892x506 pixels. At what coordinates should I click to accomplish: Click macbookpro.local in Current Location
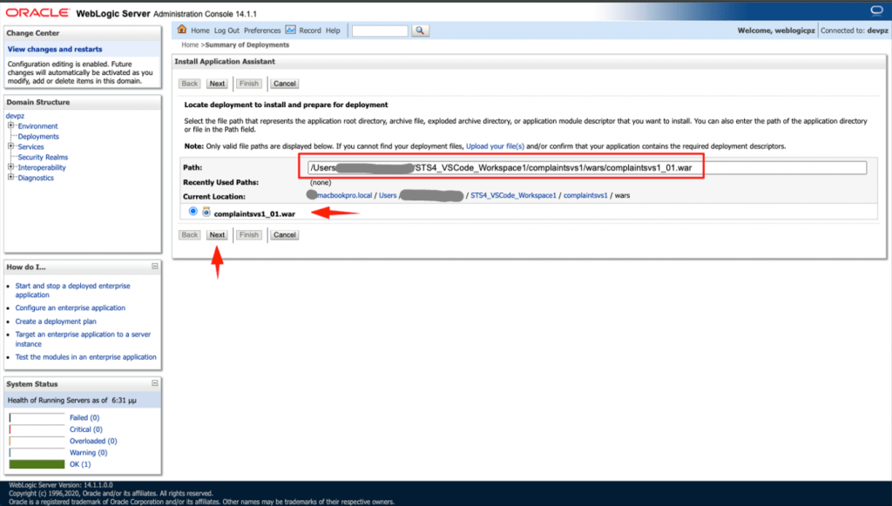[344, 196]
